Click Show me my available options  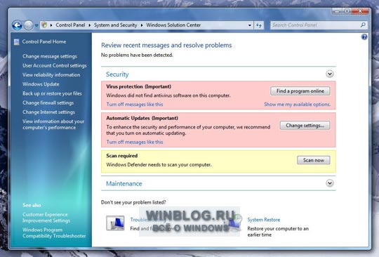(x=297, y=104)
